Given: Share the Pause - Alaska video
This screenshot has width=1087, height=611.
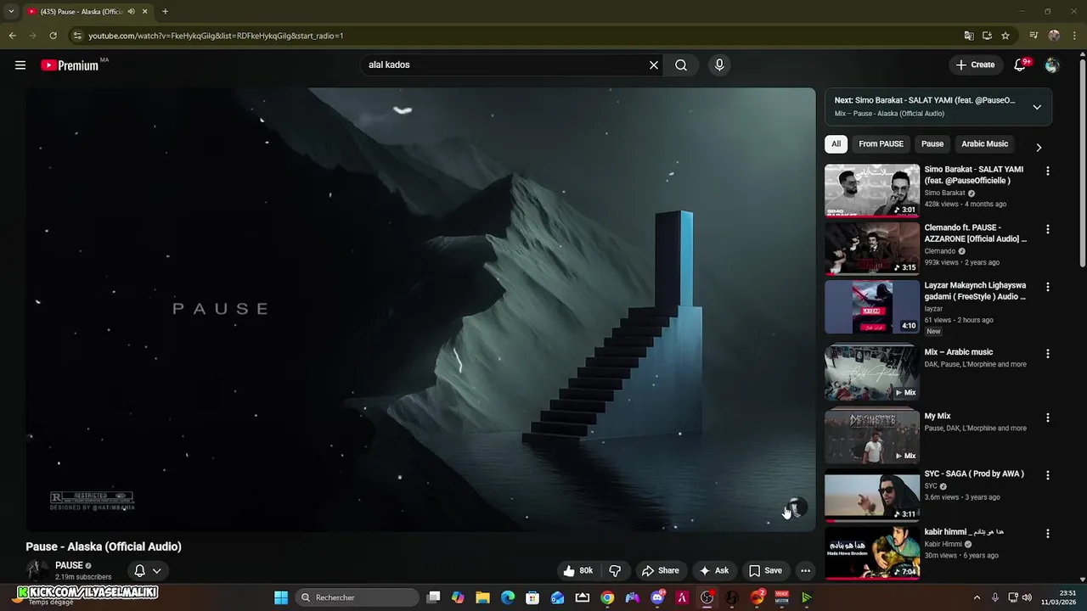Looking at the screenshot, I should tap(661, 570).
